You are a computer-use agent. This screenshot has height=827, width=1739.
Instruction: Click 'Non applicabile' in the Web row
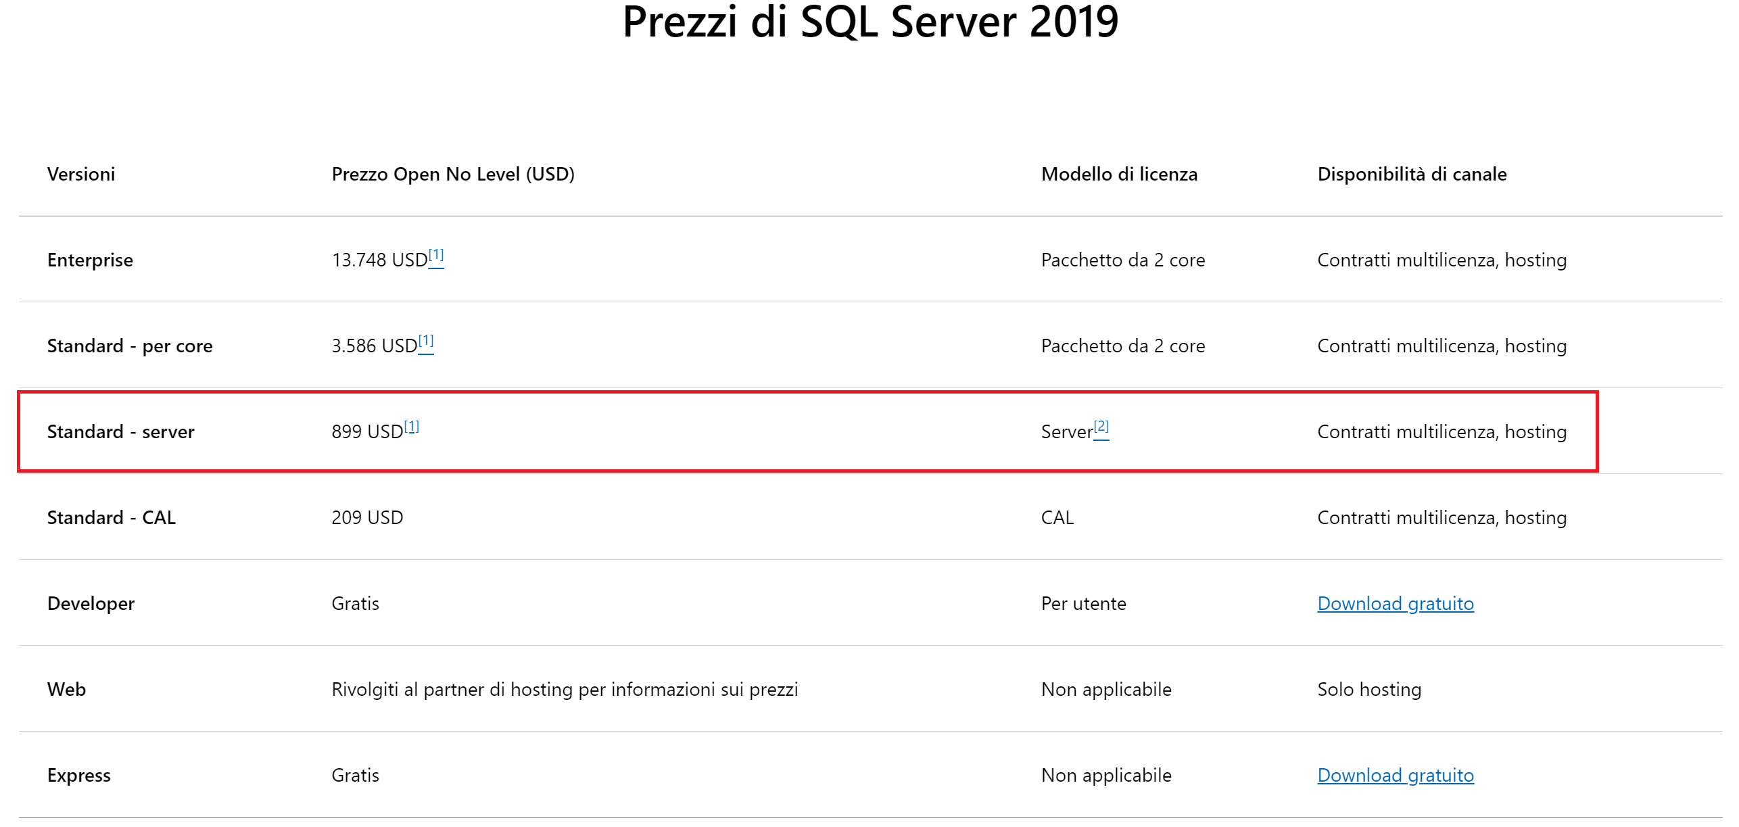(x=1106, y=690)
